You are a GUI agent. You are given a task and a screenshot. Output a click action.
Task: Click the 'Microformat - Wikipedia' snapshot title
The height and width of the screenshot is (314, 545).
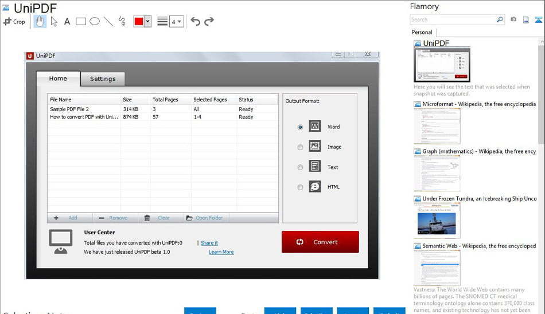pyautogui.click(x=479, y=104)
